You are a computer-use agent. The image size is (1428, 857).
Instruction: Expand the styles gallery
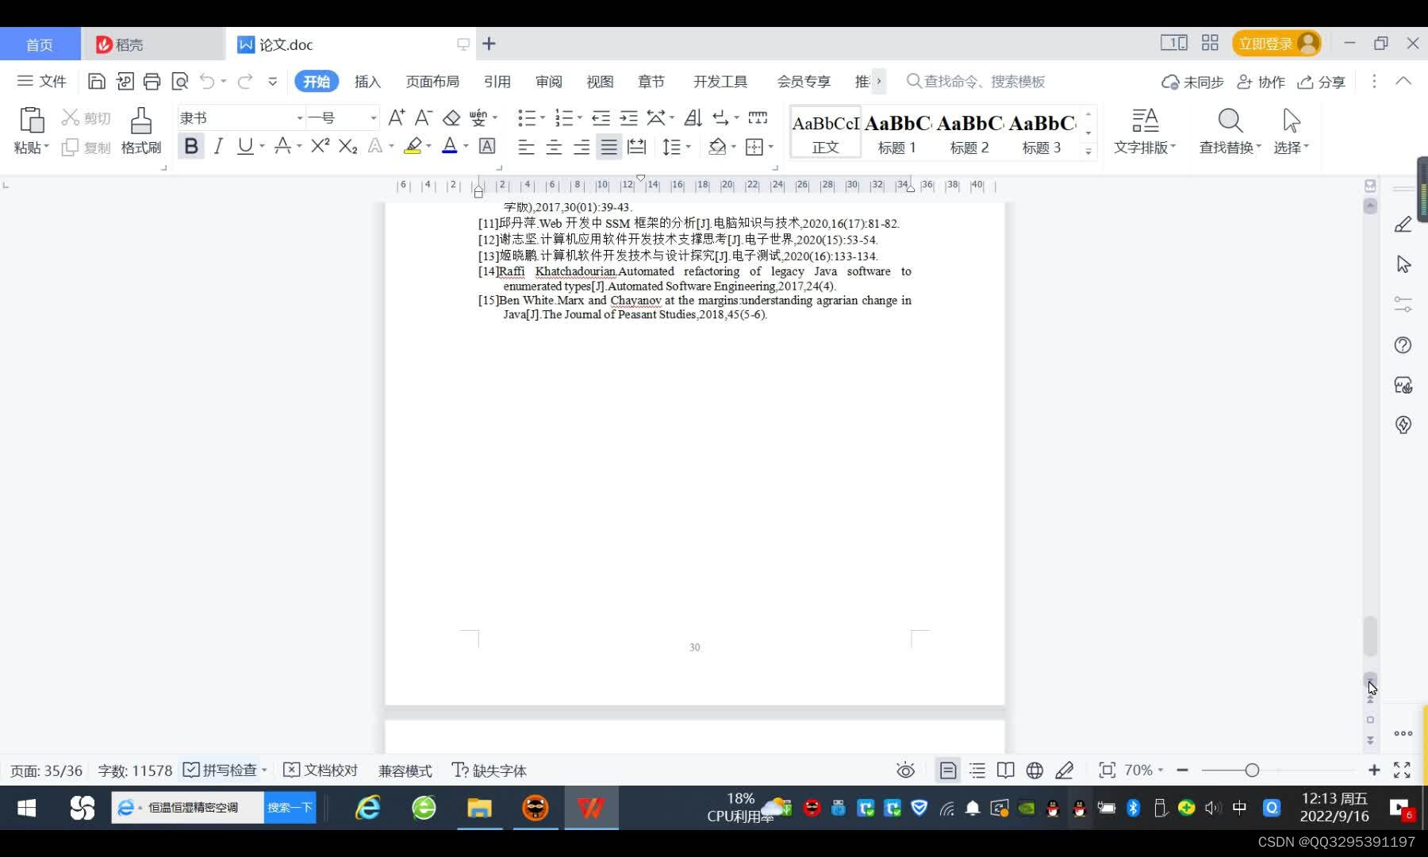1088,150
